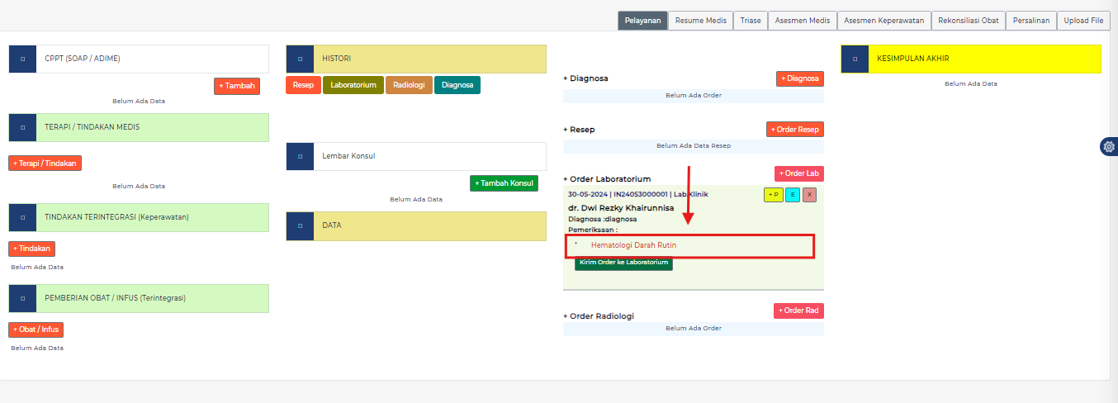Click the + Order Resep button
Screen dimensions: 1118x403
pyautogui.click(x=794, y=130)
